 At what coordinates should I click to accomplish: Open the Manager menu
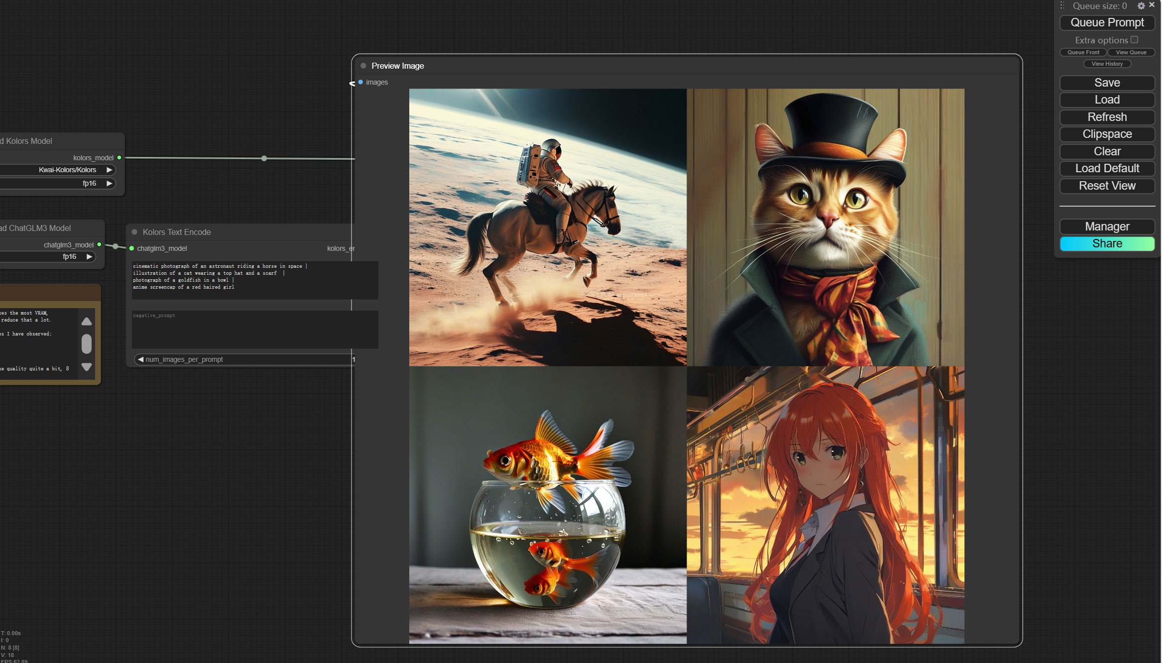click(1107, 226)
